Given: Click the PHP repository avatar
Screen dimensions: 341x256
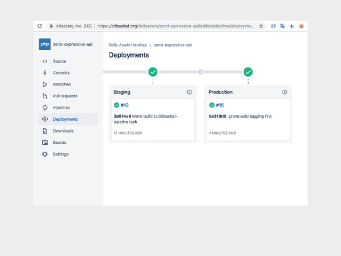Looking at the screenshot, I should click(45, 44).
